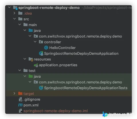This screenshot has height=119, width=137.
Task: Select the .idea folder label
Action: tap(28, 13)
